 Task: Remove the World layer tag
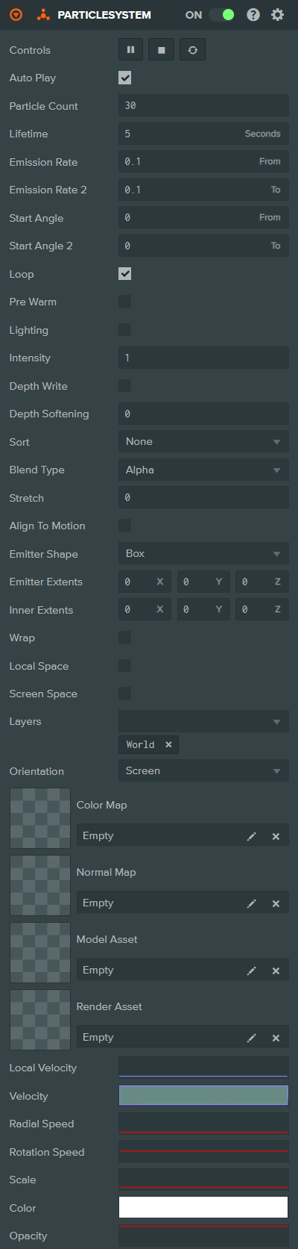click(x=168, y=745)
